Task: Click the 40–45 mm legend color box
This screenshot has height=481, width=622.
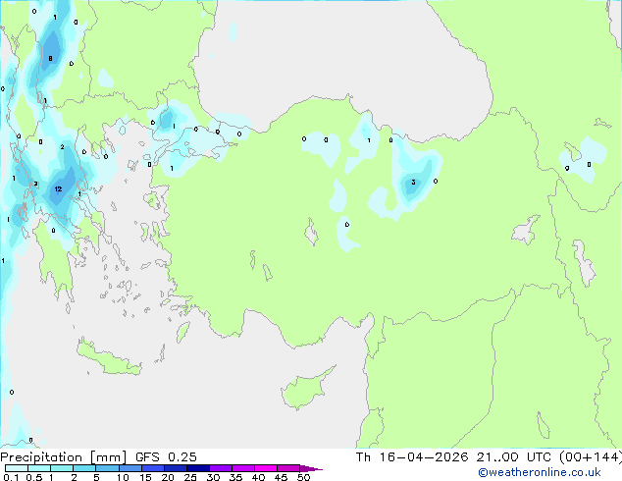Action: click(x=266, y=468)
